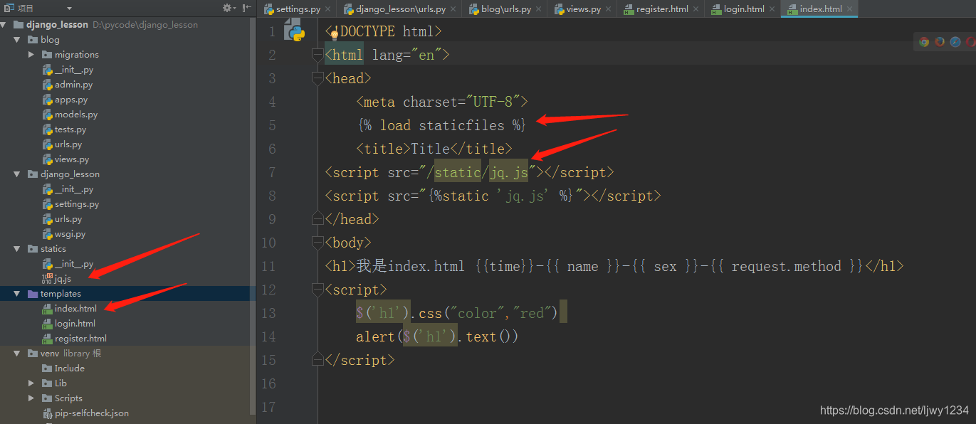The image size is (976, 424).
Task: Click line number 11 in the gutter
Action: point(268,266)
